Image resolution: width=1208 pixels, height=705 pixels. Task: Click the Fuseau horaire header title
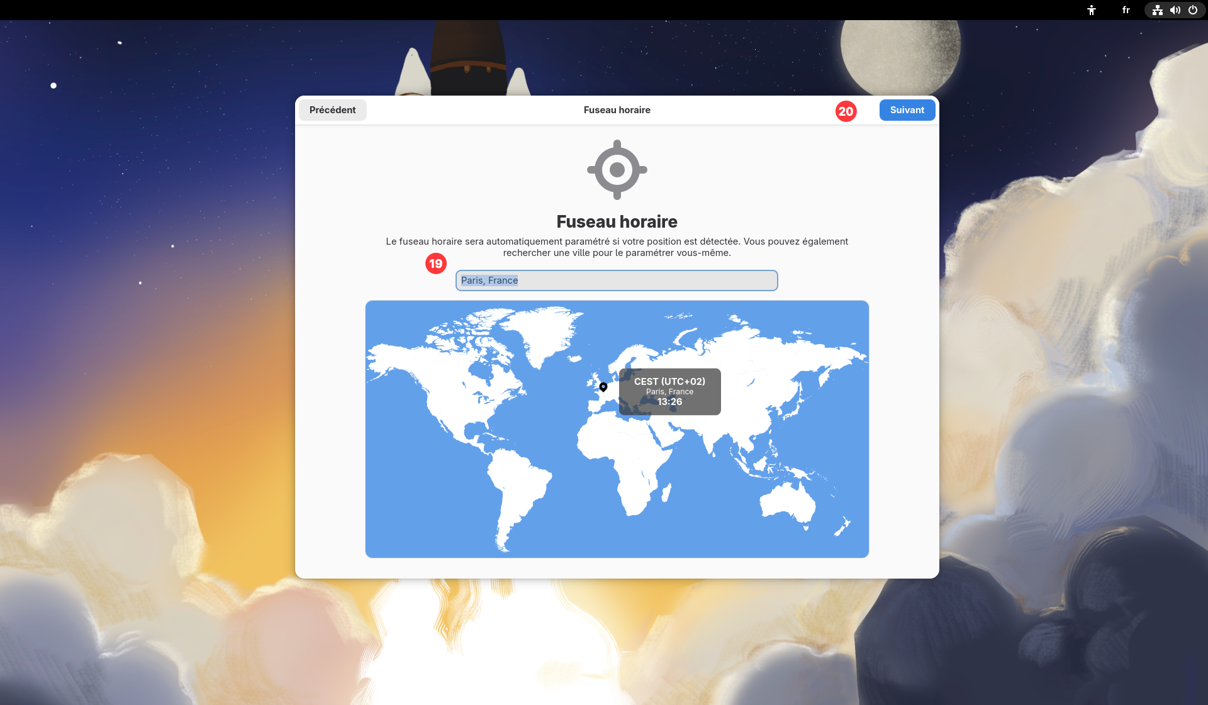click(617, 110)
